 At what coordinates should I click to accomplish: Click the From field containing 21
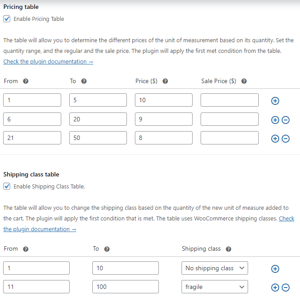tap(32, 138)
